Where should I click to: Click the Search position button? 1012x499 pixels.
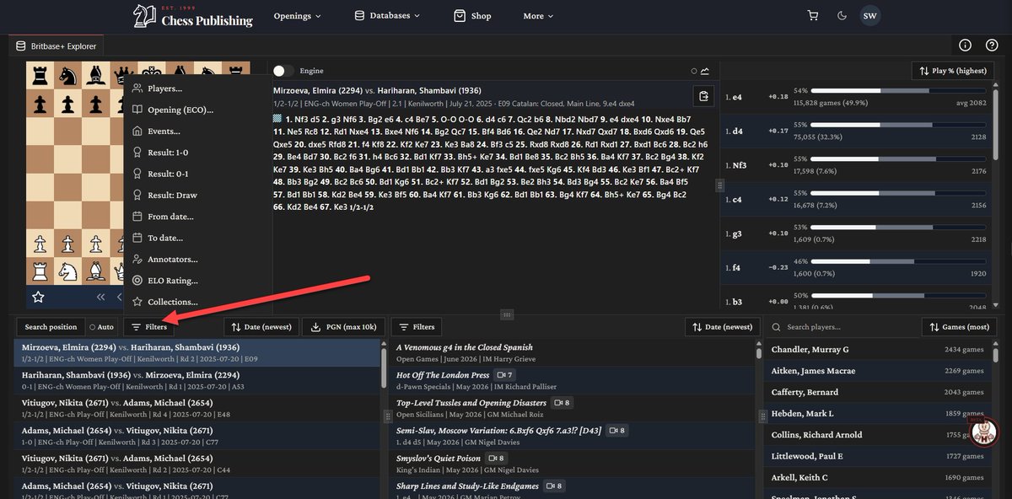pyautogui.click(x=51, y=327)
